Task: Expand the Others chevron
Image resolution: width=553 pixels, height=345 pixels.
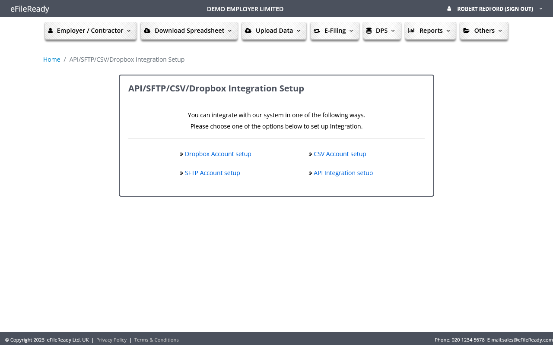Action: click(x=500, y=31)
